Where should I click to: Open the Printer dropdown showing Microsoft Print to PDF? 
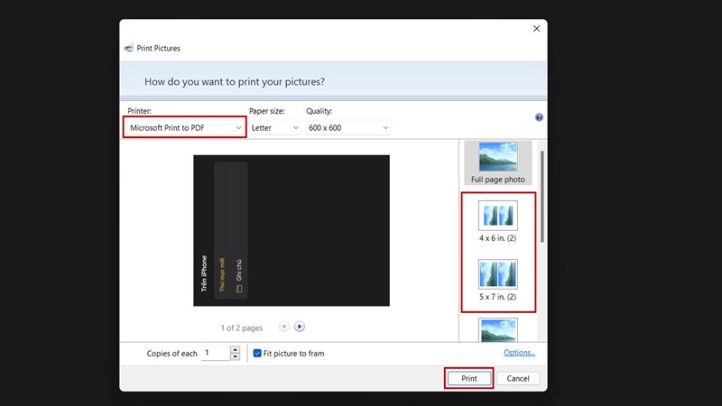(x=185, y=127)
